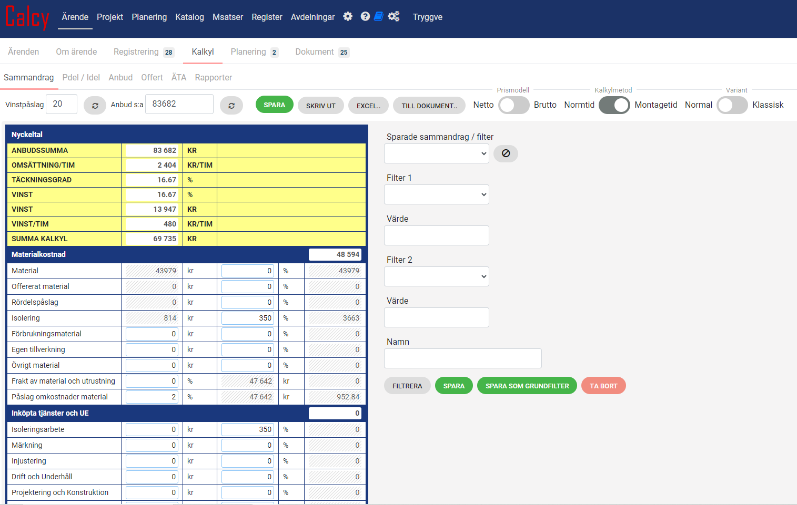Open the Offert sub-tab
797x505 pixels.
pyautogui.click(x=152, y=78)
